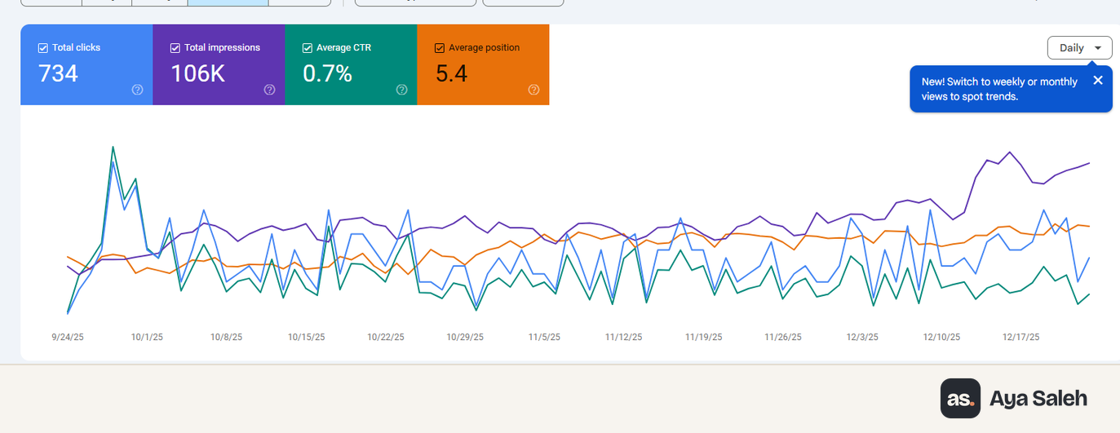Click the 10/22/25 axis date label
This screenshot has width=1120, height=433.
click(386, 337)
